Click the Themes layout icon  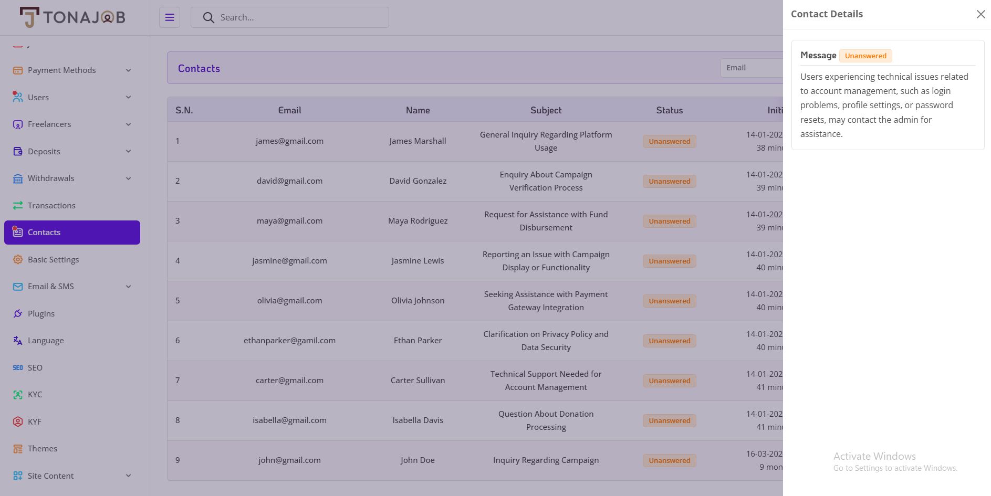pos(18,449)
